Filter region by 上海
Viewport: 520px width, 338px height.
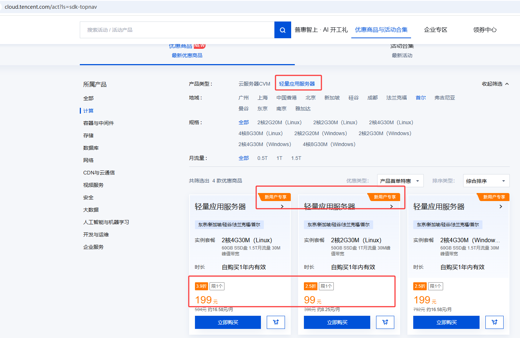262,98
